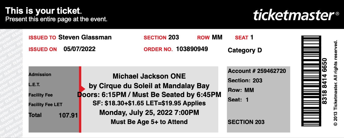
Task: Click the Must Be Age 5+ notice
Action: (x=149, y=122)
